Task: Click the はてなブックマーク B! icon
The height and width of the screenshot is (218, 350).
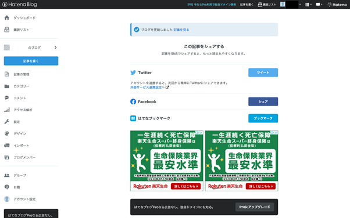Action: click(133, 118)
